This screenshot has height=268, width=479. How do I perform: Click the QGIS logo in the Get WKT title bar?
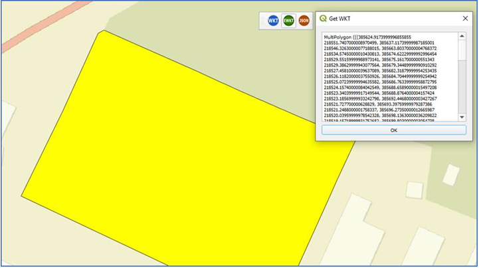(323, 19)
